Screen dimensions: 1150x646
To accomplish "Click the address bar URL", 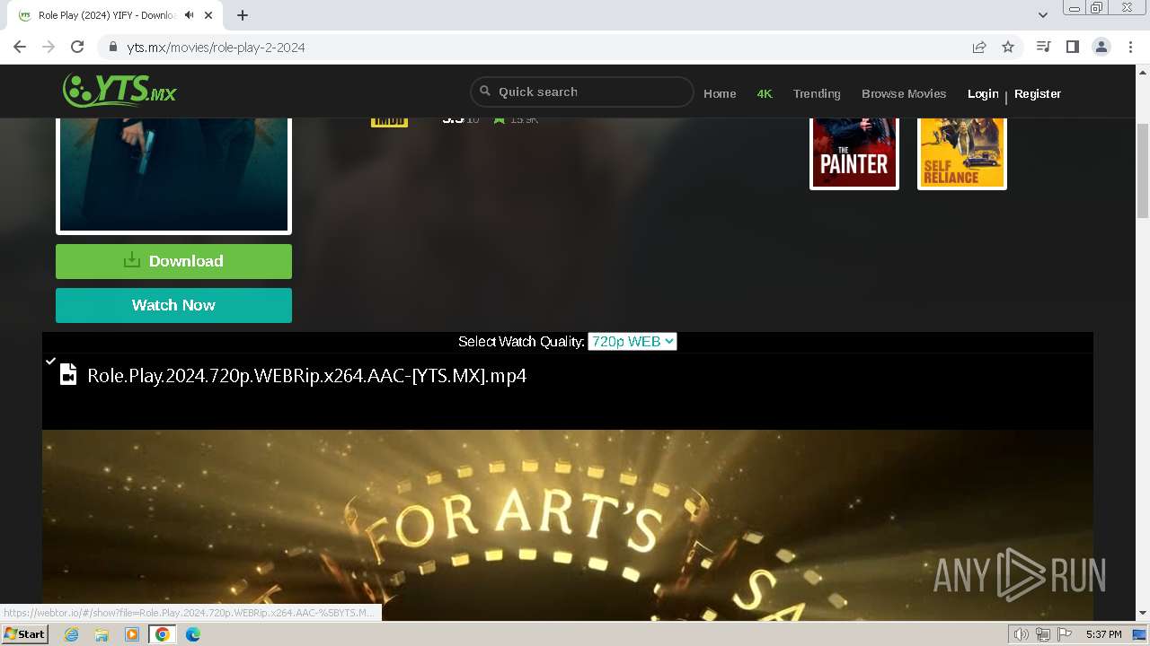I will point(216,48).
